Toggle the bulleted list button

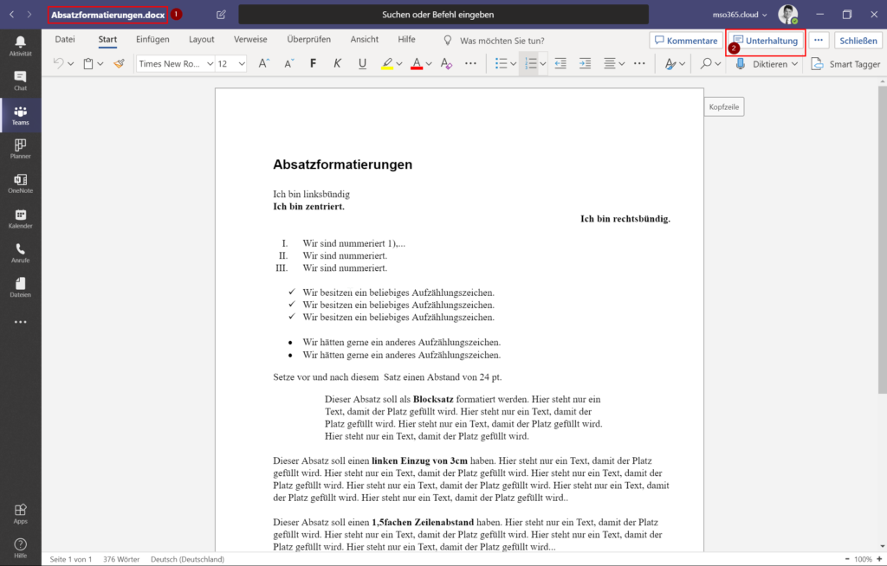(501, 63)
